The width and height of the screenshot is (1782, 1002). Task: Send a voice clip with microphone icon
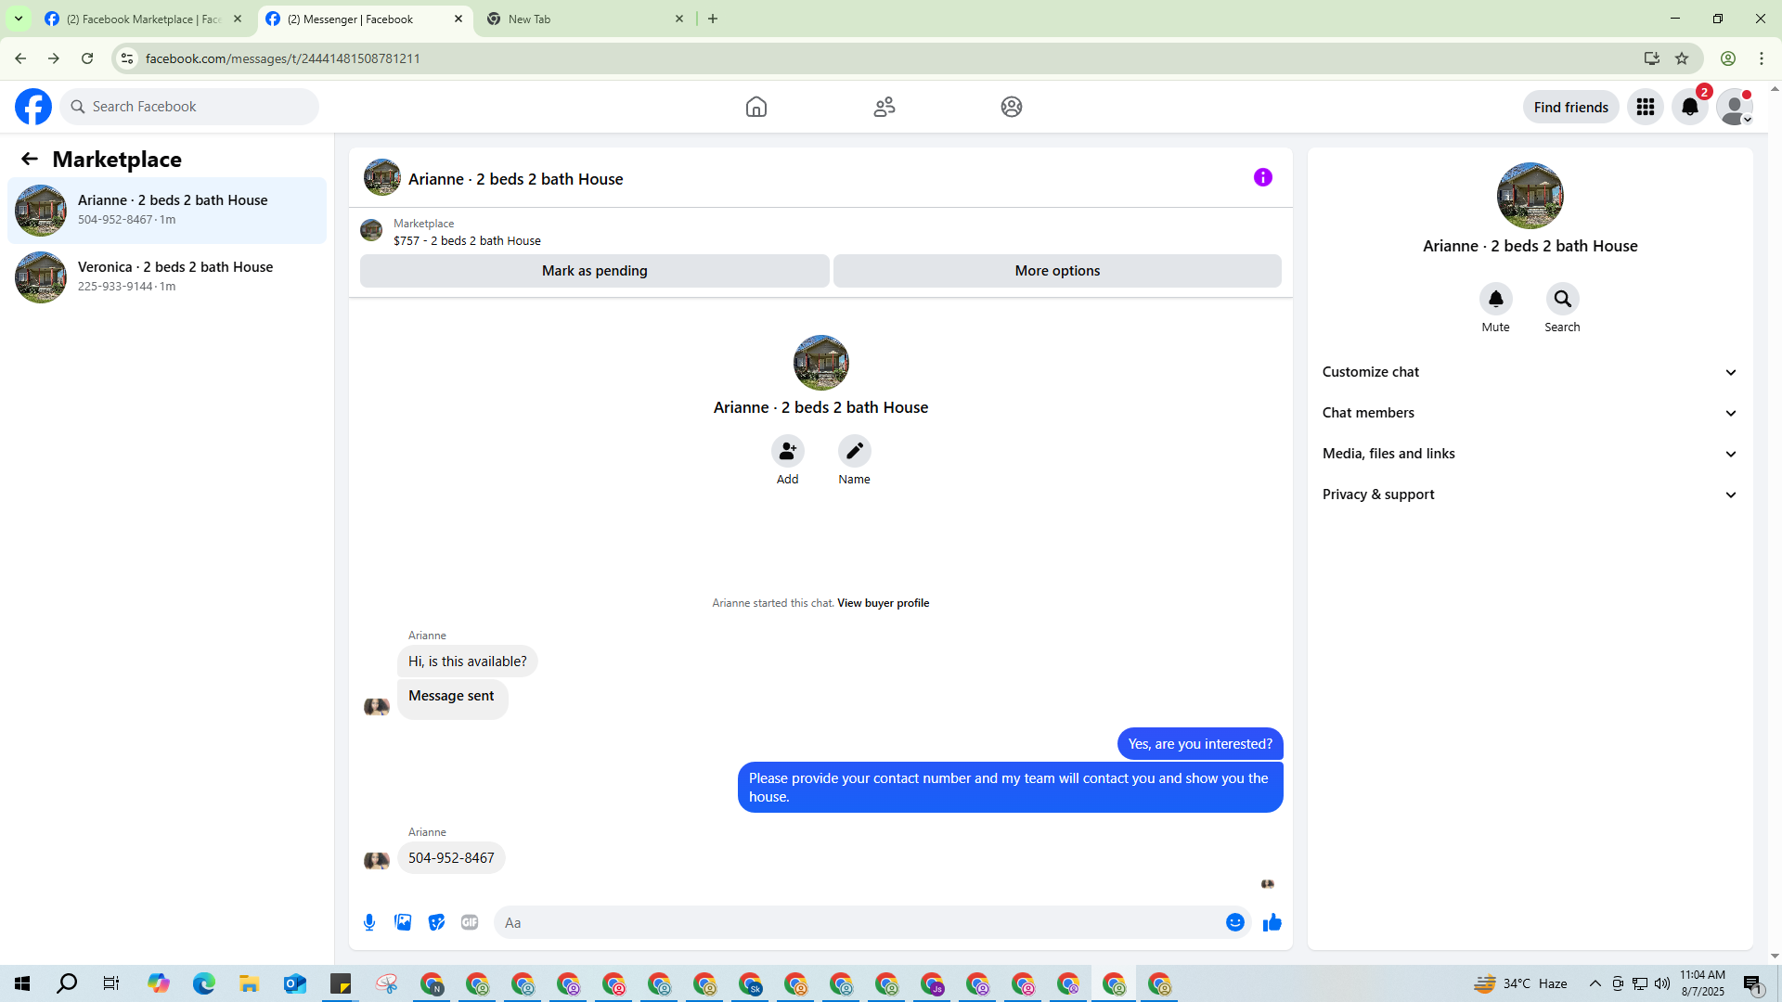[369, 922]
